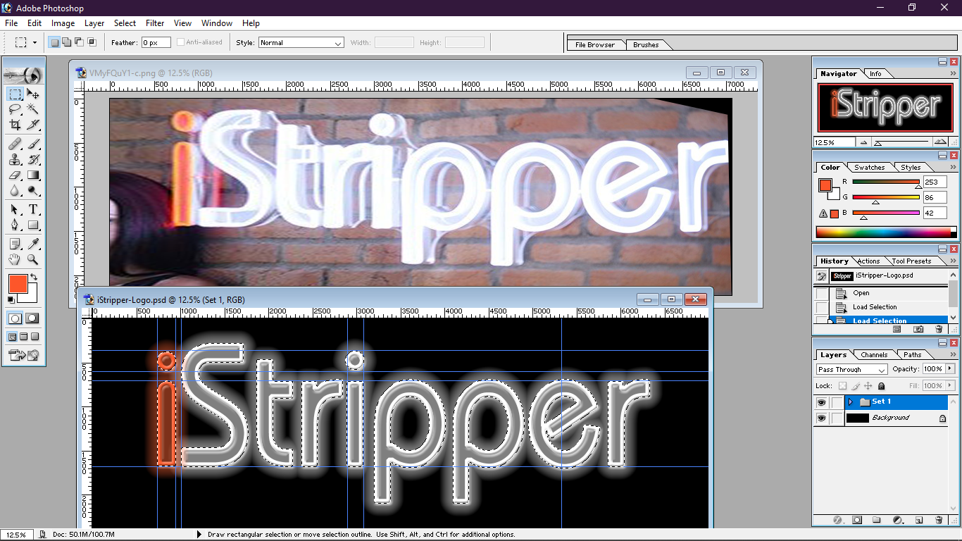The height and width of the screenshot is (541, 962).
Task: Hide the Set 1 layer eye
Action: point(821,402)
